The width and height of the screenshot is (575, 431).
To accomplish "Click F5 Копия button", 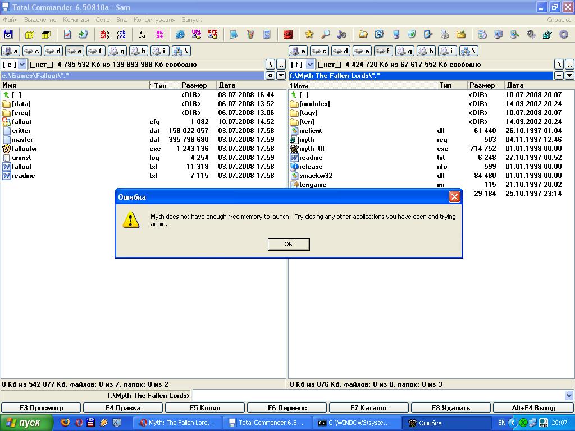I will tap(205, 407).
